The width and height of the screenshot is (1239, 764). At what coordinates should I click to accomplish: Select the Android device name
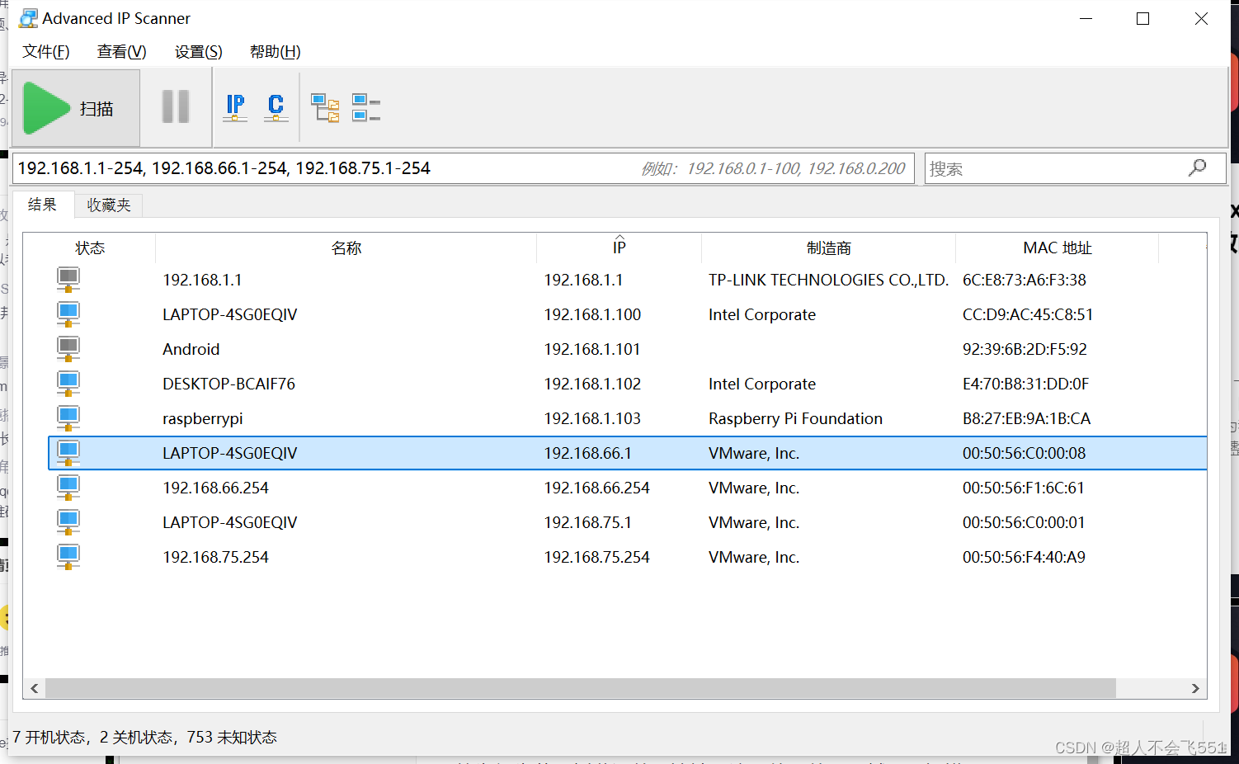coord(191,349)
